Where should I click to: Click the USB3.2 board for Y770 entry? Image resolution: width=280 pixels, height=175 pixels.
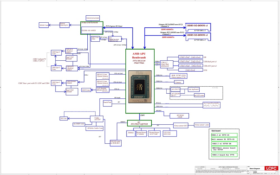224,155
